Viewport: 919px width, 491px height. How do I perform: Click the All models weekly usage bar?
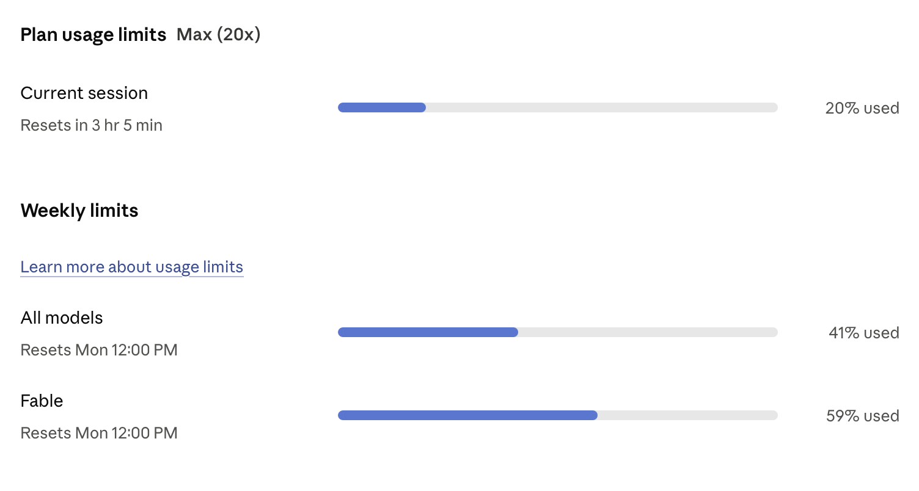click(558, 332)
